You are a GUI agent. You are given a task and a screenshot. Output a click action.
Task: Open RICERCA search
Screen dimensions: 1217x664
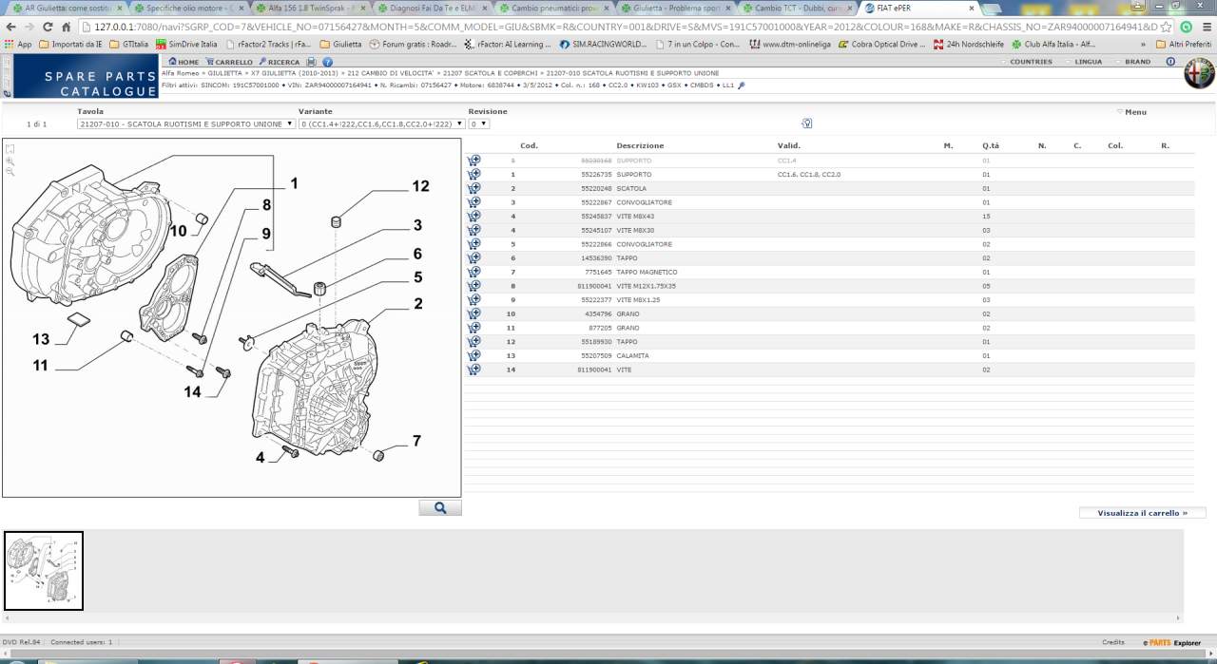point(280,62)
